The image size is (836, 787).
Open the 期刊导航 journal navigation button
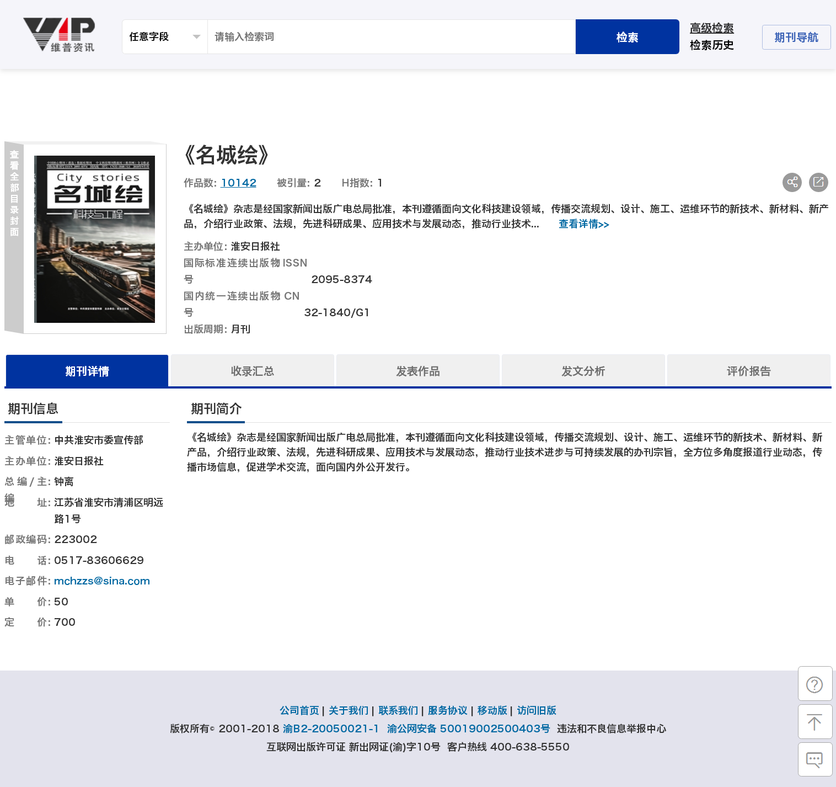(x=796, y=37)
